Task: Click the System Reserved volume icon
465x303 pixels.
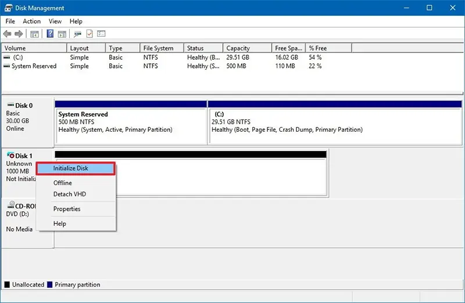Action: (6, 66)
